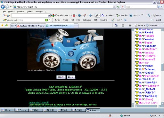Click the Print icon in command bar
This screenshot has height=118, width=164.
(130, 25)
